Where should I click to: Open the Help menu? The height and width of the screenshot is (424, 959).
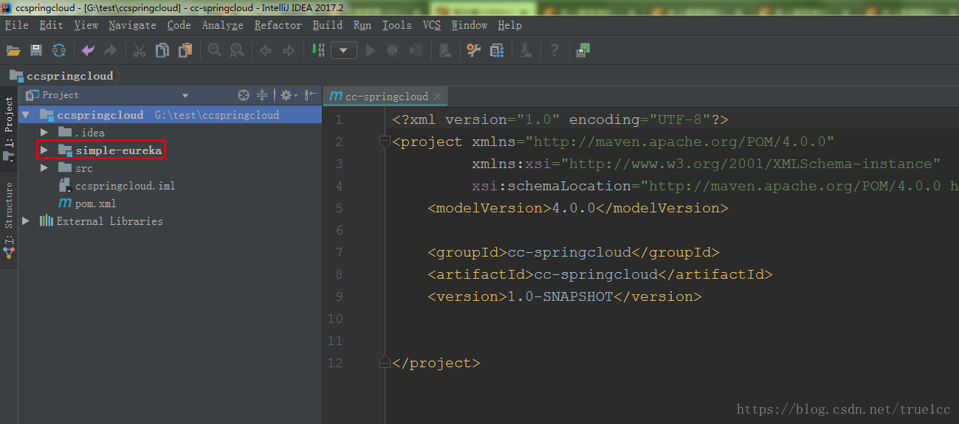click(x=509, y=25)
